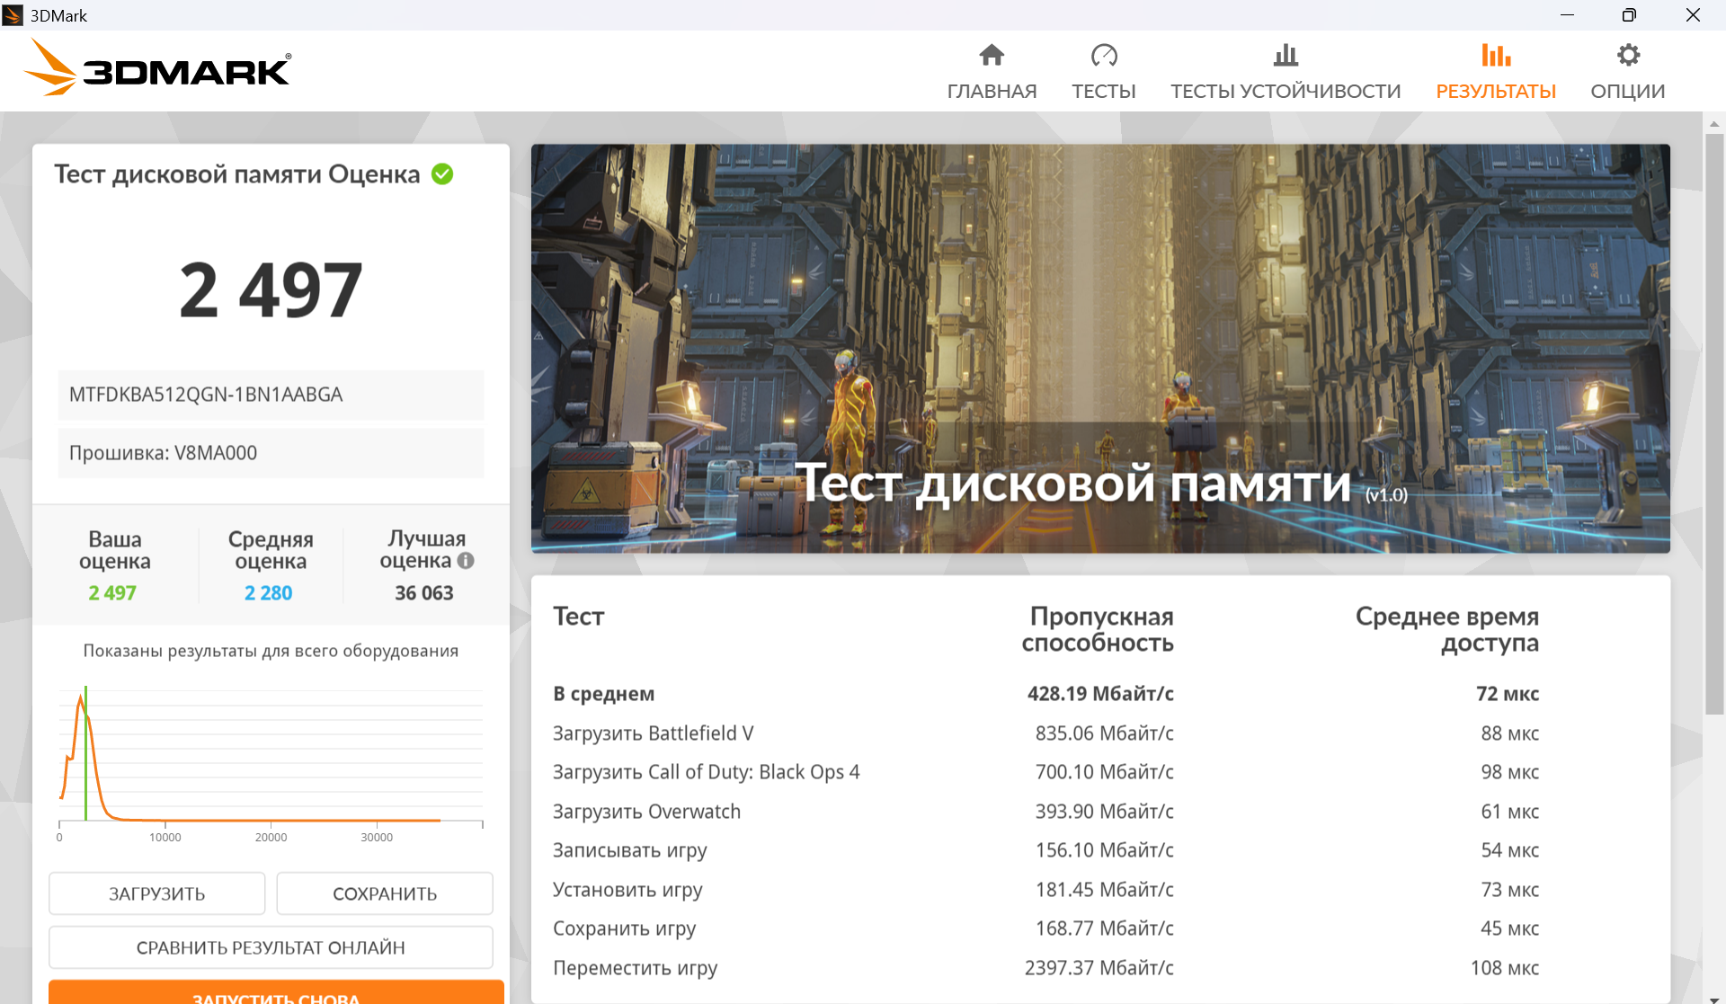
Task: Click the info icon beside Лучшая оценка
Action: click(466, 561)
